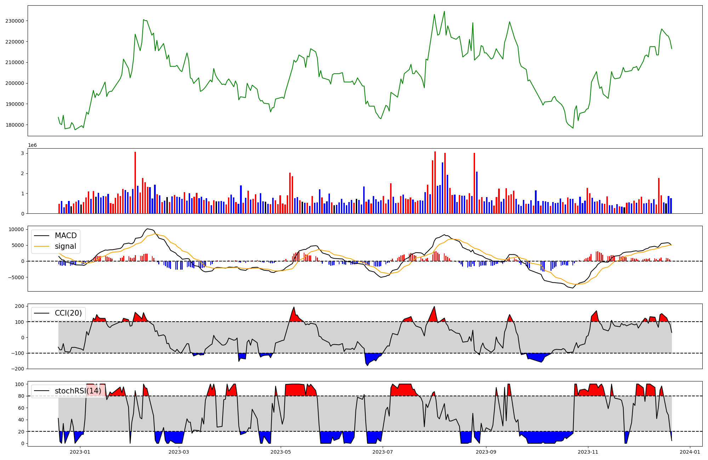Click the 230000 price axis label
This screenshot has height=460, width=708.
click(x=15, y=21)
